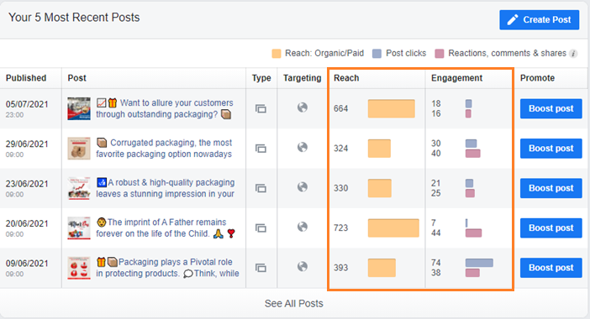The width and height of the screenshot is (590, 319).
Task: Click the reach bar for 330
Action: point(380,188)
